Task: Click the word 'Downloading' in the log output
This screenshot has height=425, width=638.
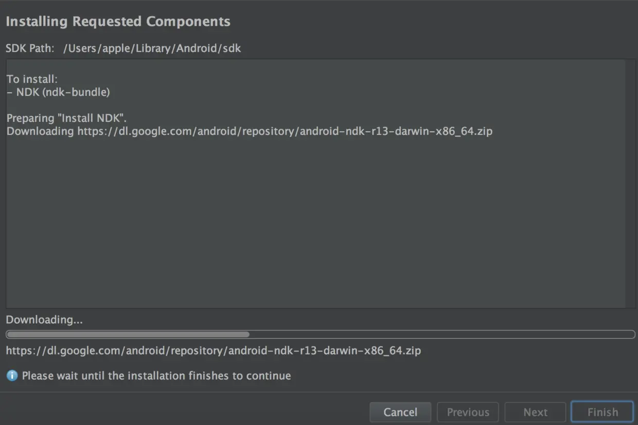Action: click(40, 131)
